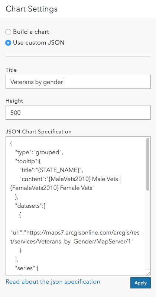156x297 pixels.
Task: Click the textarea resize handle in its corner
Action: coord(149,273)
